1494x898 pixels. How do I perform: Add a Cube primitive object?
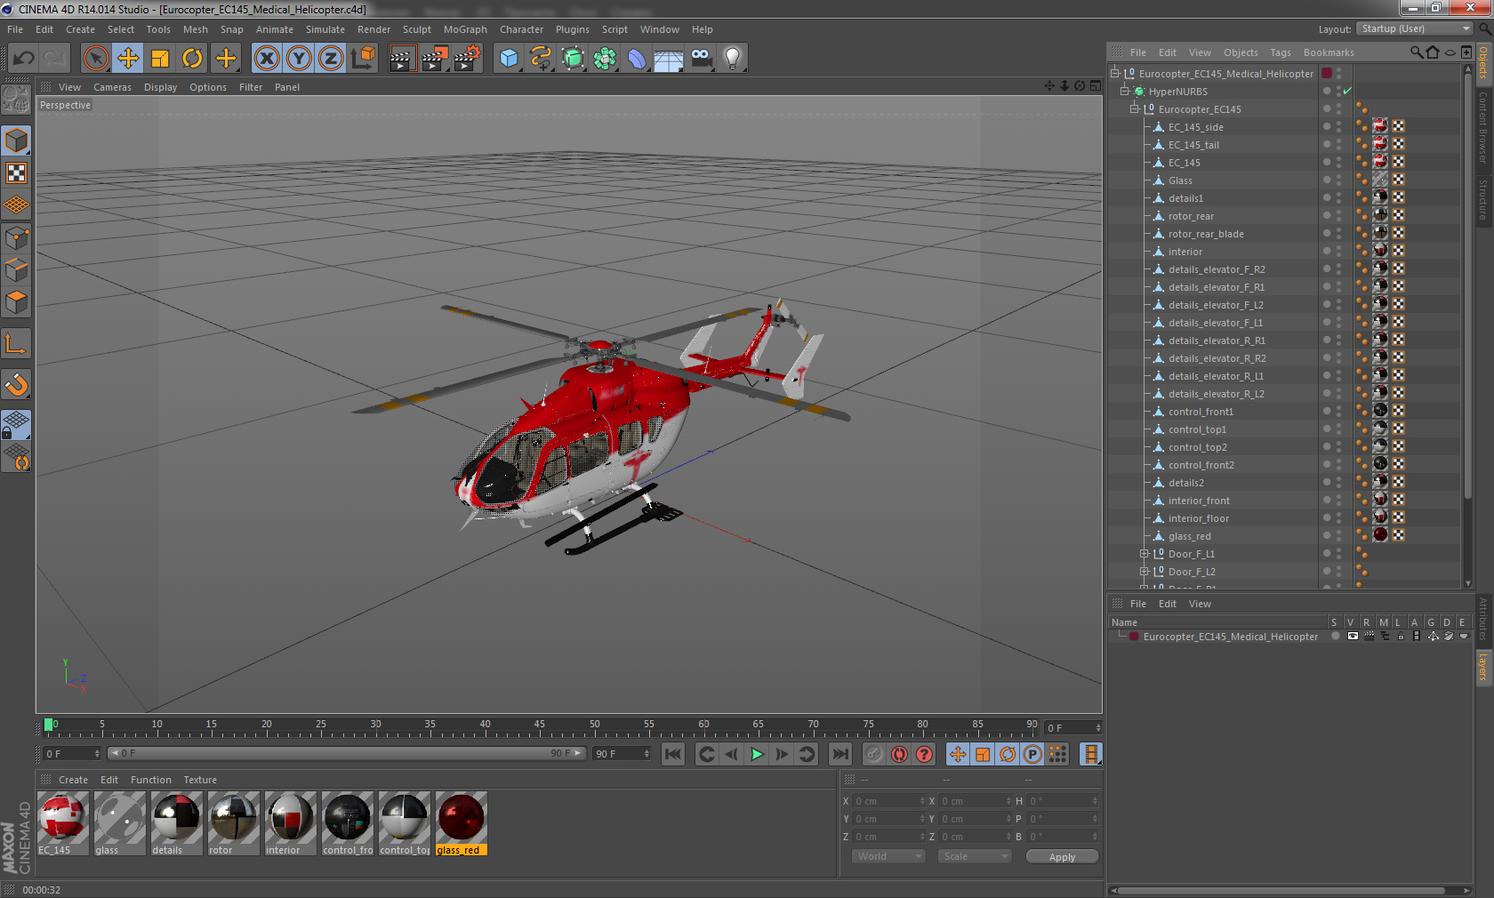(x=509, y=59)
